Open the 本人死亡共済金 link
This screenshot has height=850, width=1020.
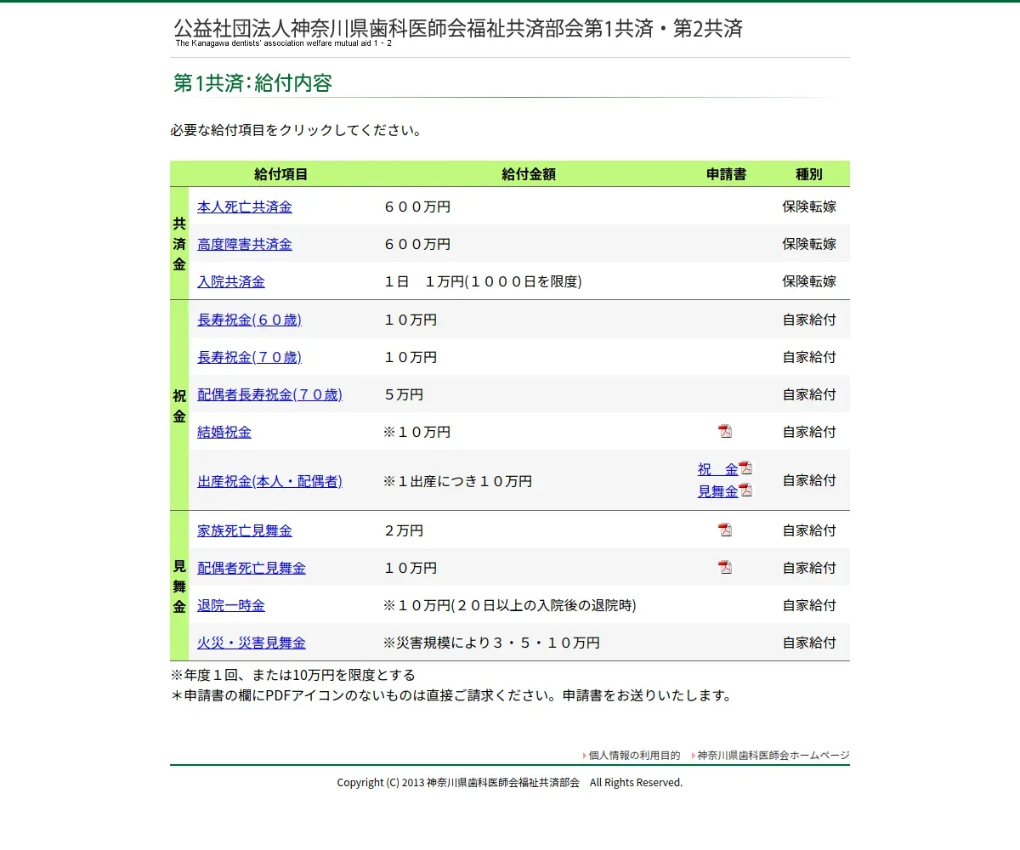click(x=245, y=207)
